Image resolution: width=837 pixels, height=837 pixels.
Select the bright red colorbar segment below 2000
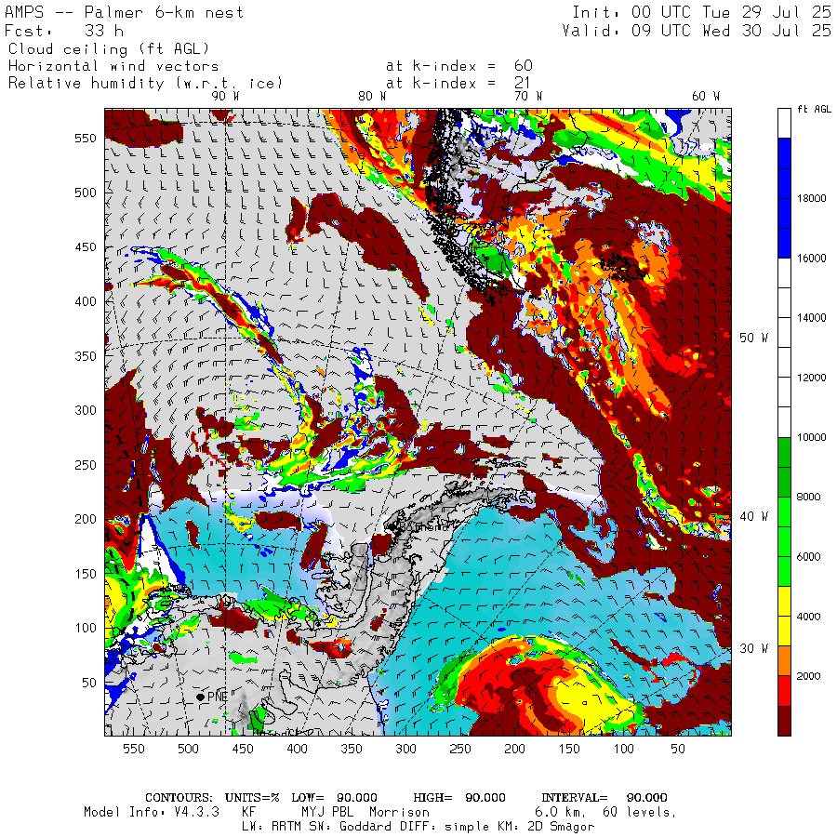coord(784,691)
